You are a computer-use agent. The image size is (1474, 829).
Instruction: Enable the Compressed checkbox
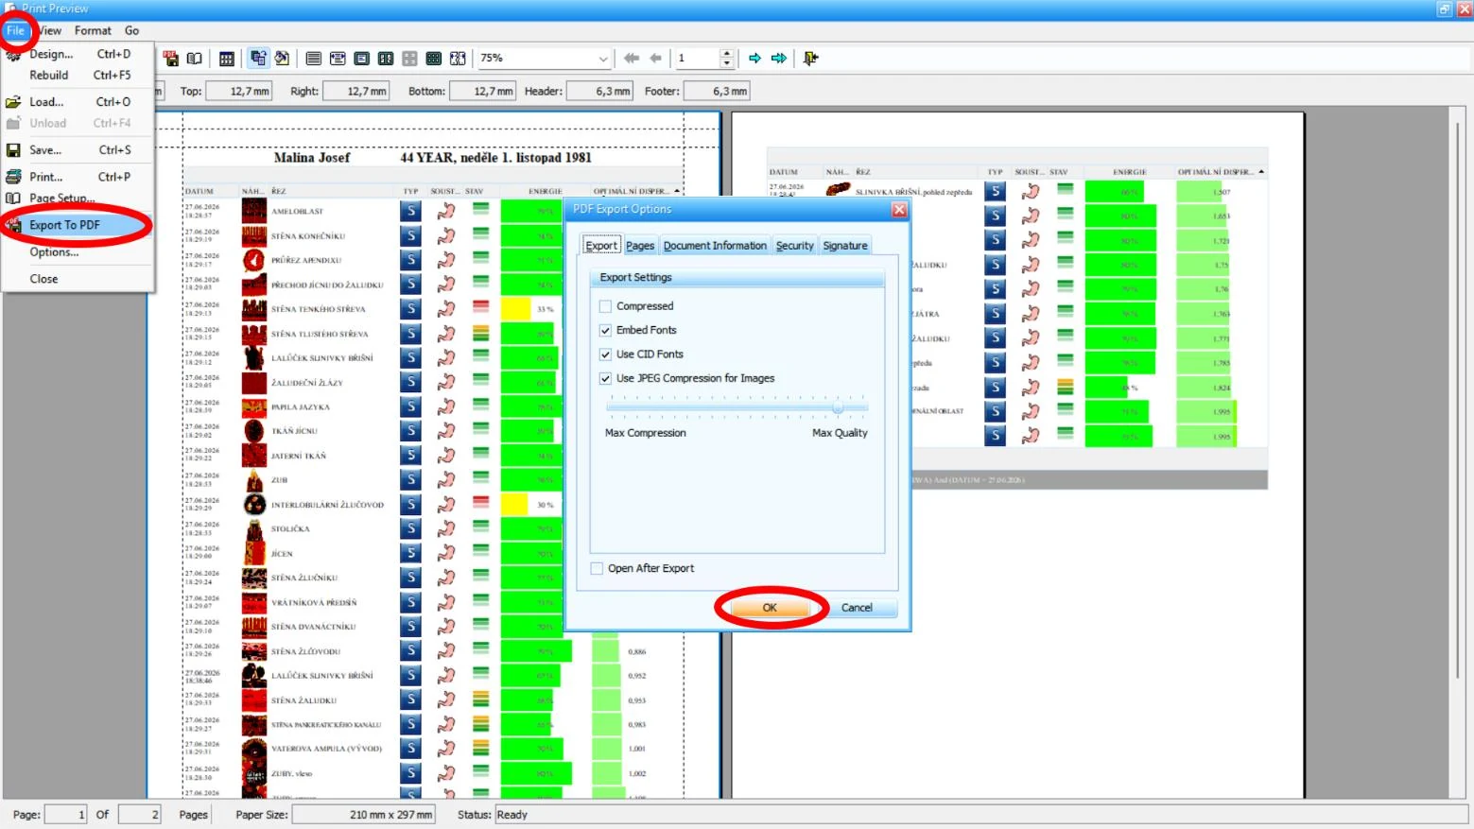[605, 306]
